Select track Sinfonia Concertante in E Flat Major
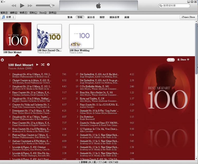 [37, 142]
